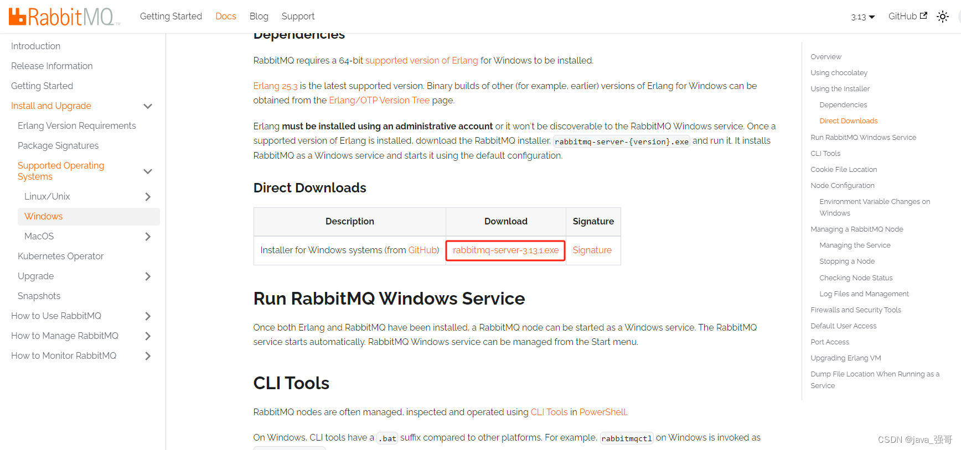Open How to Manage RabbitMQ section
This screenshot has height=450, width=961.
point(65,336)
